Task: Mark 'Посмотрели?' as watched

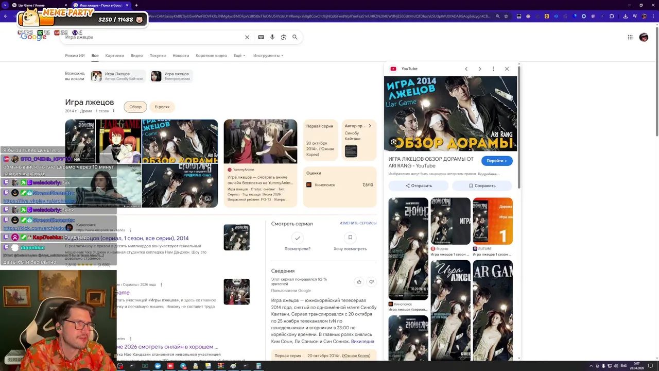Action: tap(298, 238)
